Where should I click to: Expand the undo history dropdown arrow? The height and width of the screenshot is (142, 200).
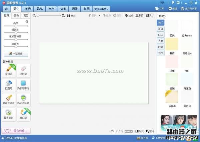click(99, 16)
